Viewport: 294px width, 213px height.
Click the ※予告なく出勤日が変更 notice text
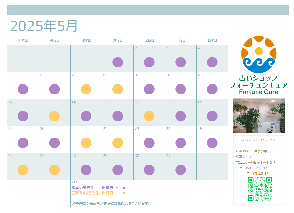pyautogui.click(x=111, y=204)
